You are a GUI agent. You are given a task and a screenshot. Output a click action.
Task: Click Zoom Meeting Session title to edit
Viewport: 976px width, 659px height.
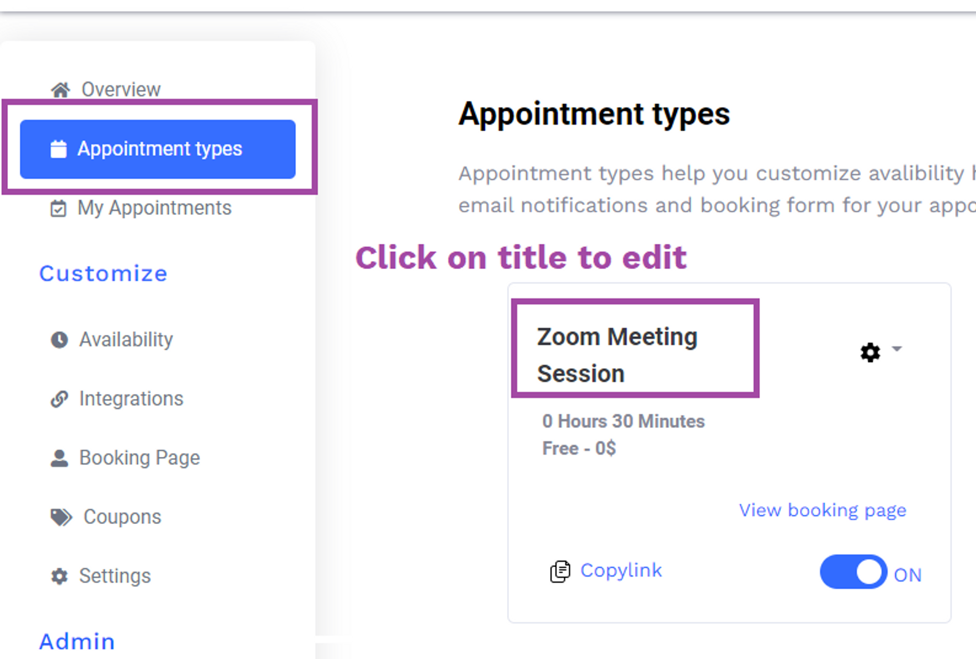pyautogui.click(x=617, y=355)
